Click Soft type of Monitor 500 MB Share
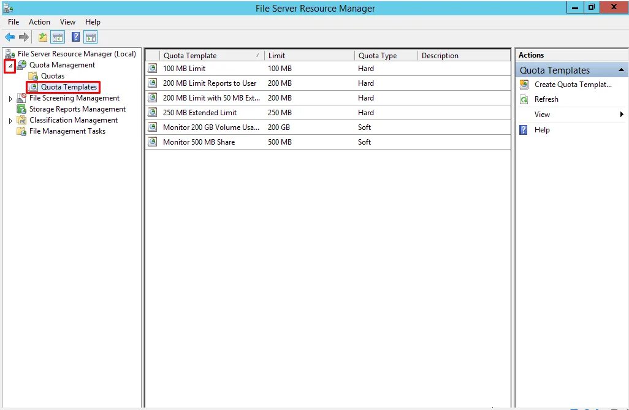Screen dimensions: 629x410 (x=364, y=142)
